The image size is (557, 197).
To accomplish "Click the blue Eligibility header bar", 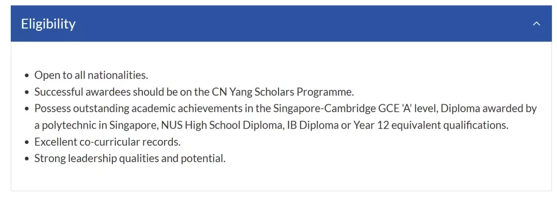I will point(282,24).
